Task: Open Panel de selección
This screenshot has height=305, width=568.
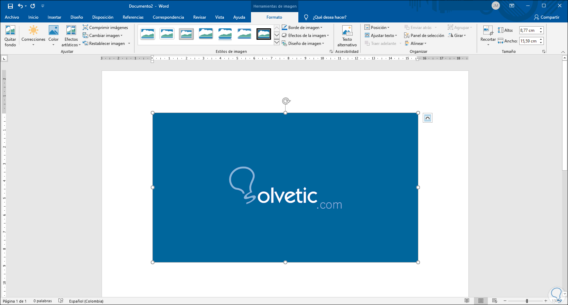Action: click(x=424, y=36)
